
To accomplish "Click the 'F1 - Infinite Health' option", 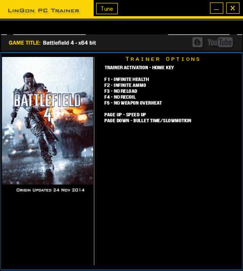I will (127, 79).
